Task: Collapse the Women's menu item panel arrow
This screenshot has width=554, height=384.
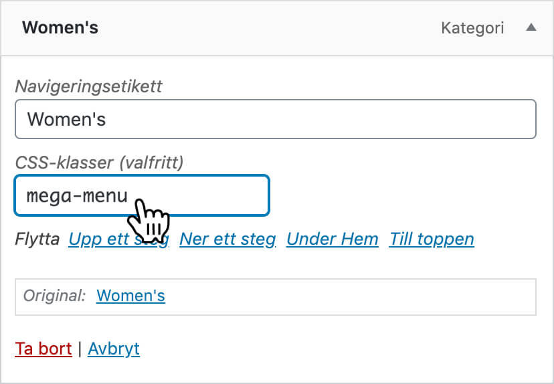Action: point(531,28)
